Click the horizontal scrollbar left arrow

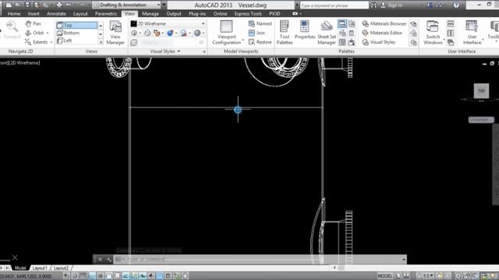tap(334, 268)
